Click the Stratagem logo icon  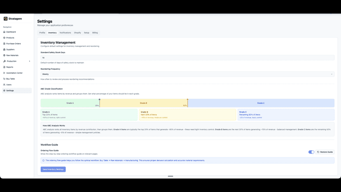coord(5,19)
